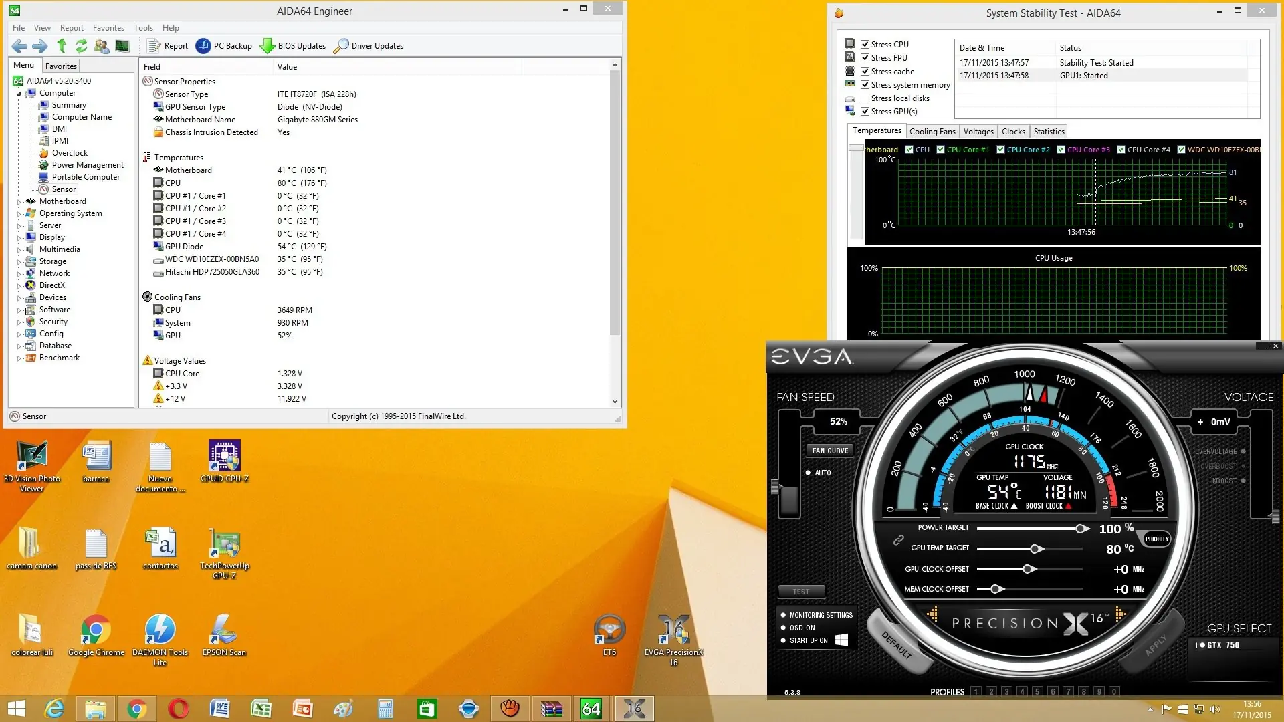The width and height of the screenshot is (1284, 722).
Task: Switch to Clocks tab in Stability Test
Action: (x=1013, y=132)
